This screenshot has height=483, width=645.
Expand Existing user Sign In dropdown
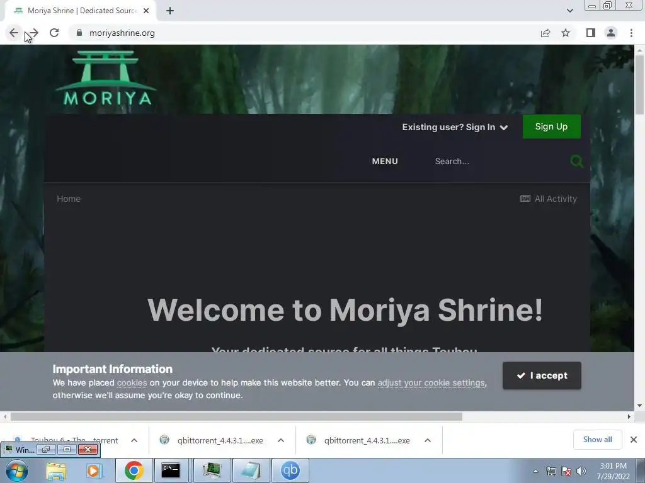point(455,127)
